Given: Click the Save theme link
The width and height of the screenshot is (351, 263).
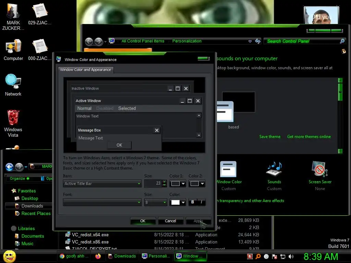Looking at the screenshot, I should pyautogui.click(x=270, y=136).
